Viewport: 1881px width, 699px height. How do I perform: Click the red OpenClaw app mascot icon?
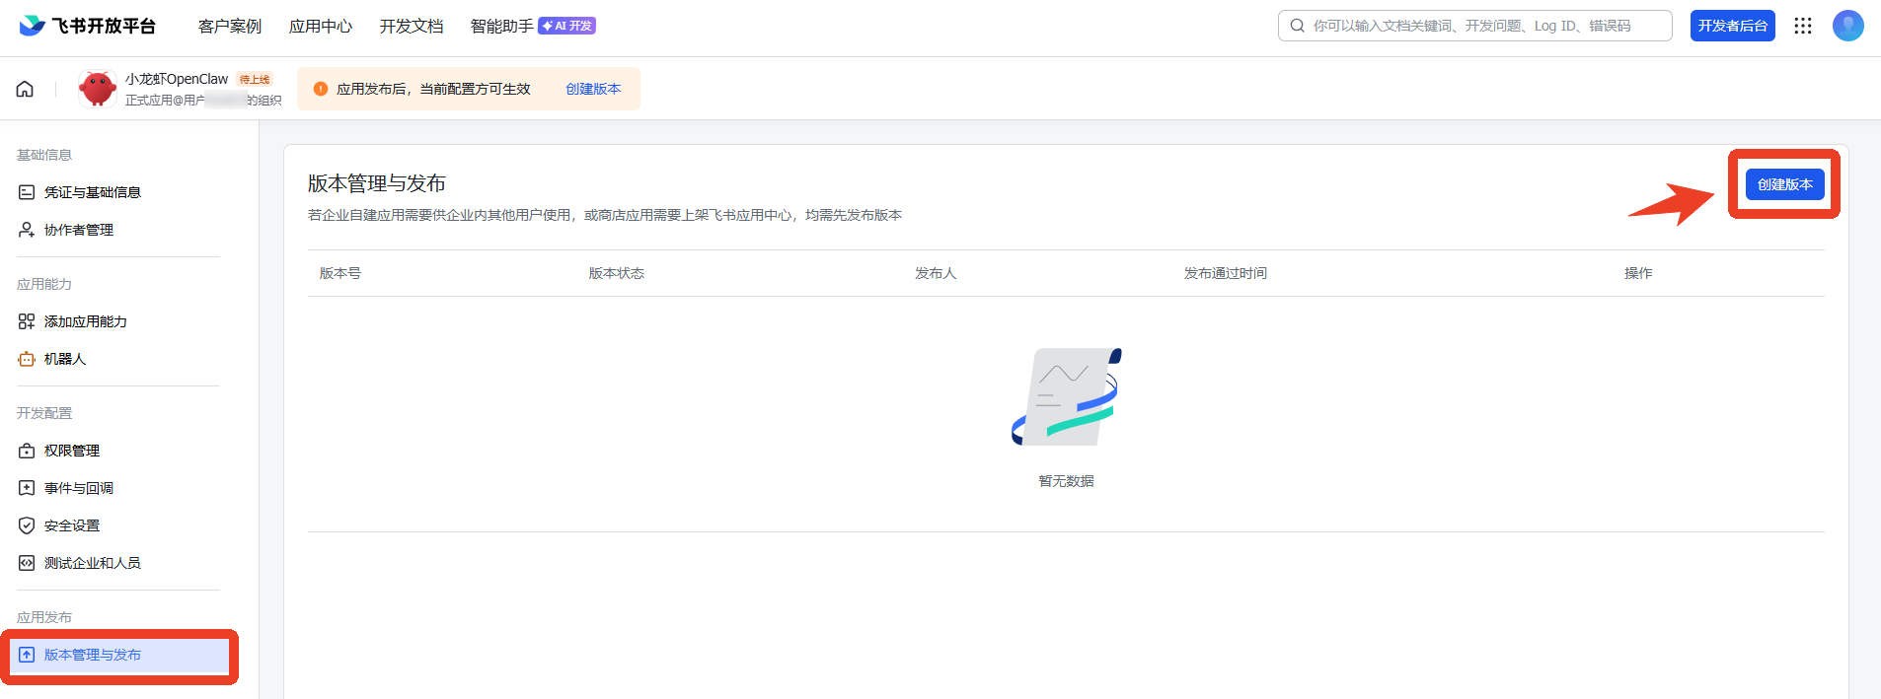point(97,89)
